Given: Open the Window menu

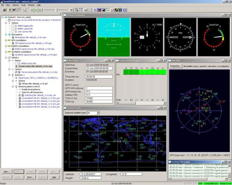Looking at the screenshot, I should tap(31, 5).
